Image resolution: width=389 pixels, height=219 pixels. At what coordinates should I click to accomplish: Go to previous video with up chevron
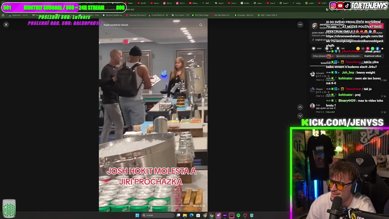pos(300,107)
